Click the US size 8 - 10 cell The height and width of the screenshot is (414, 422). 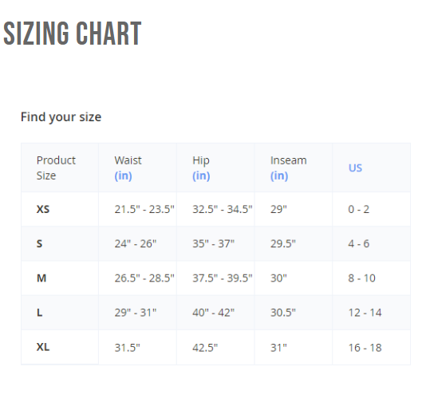(361, 278)
